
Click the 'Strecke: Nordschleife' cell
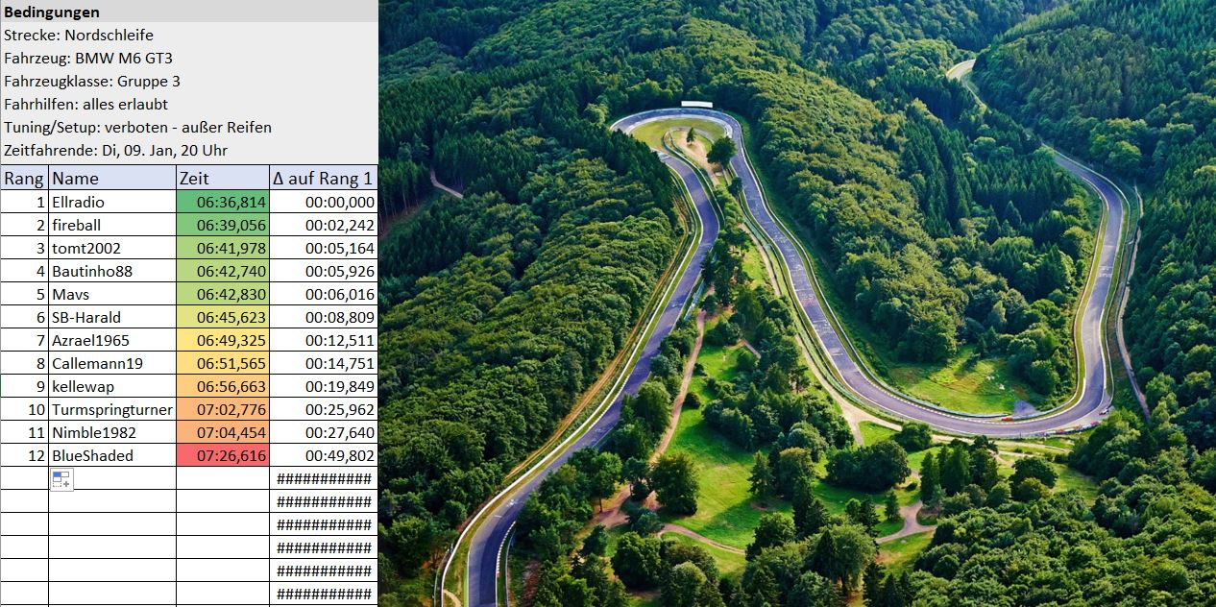click(188, 35)
